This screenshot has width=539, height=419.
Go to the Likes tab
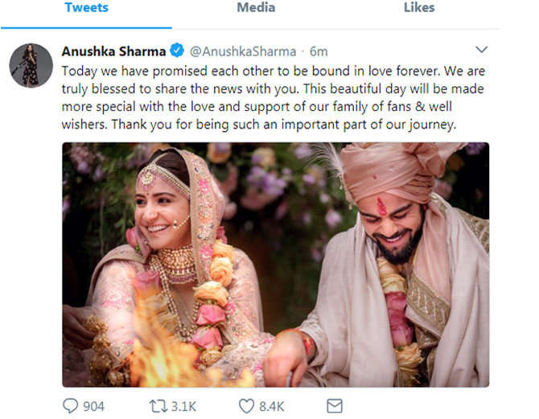(x=419, y=8)
